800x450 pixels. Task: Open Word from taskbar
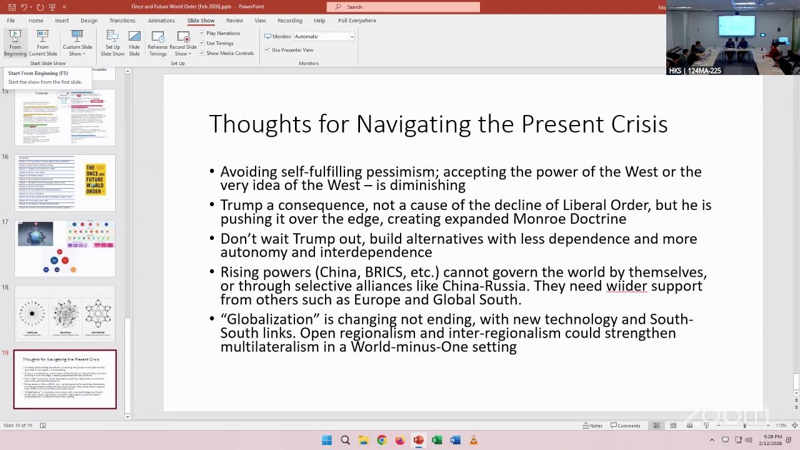pyautogui.click(x=455, y=440)
